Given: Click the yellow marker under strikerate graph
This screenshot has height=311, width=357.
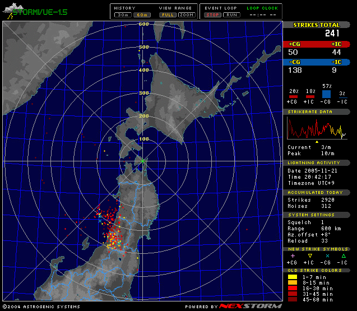Looking at the screenshot, I should pos(317,142).
